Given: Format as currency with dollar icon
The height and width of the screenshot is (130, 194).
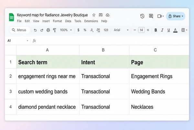Looking at the screenshot, I should (x=78, y=30).
